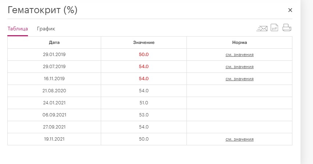Click the Значение column header
313x164 pixels.
click(x=144, y=42)
